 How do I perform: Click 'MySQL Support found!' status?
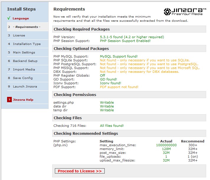pos(119,56)
